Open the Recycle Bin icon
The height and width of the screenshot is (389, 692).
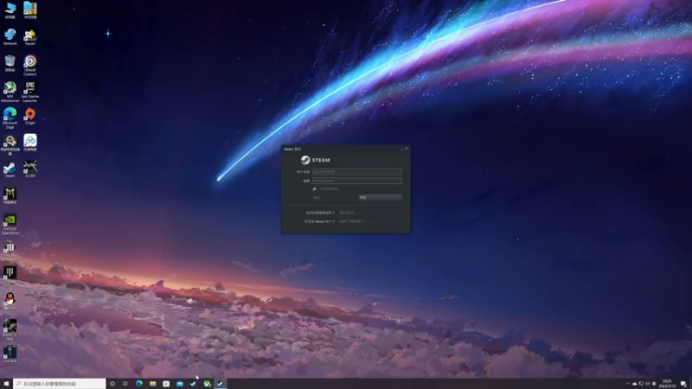(x=10, y=62)
